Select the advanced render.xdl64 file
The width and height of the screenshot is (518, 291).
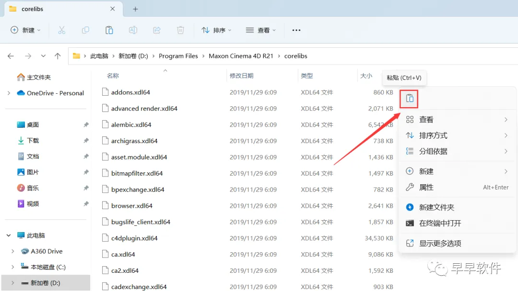pyautogui.click(x=144, y=109)
